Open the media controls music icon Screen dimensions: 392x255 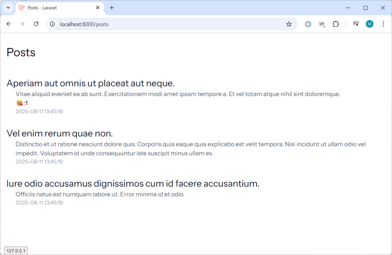[356, 24]
